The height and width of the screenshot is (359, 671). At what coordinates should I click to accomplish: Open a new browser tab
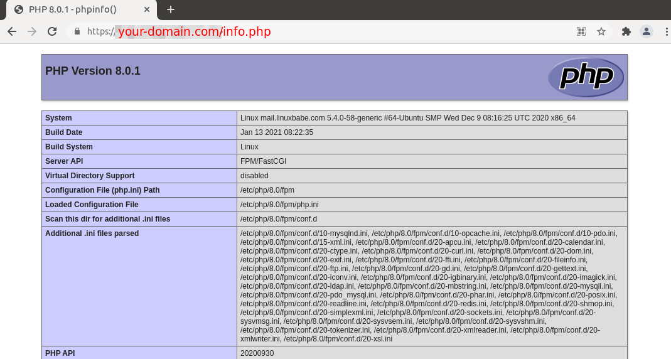170,9
